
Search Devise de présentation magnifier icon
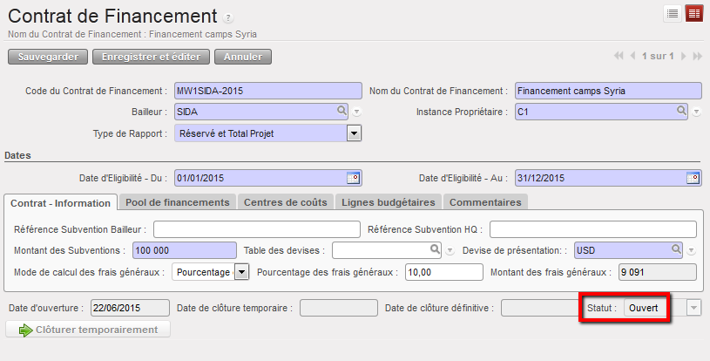tap(675, 249)
